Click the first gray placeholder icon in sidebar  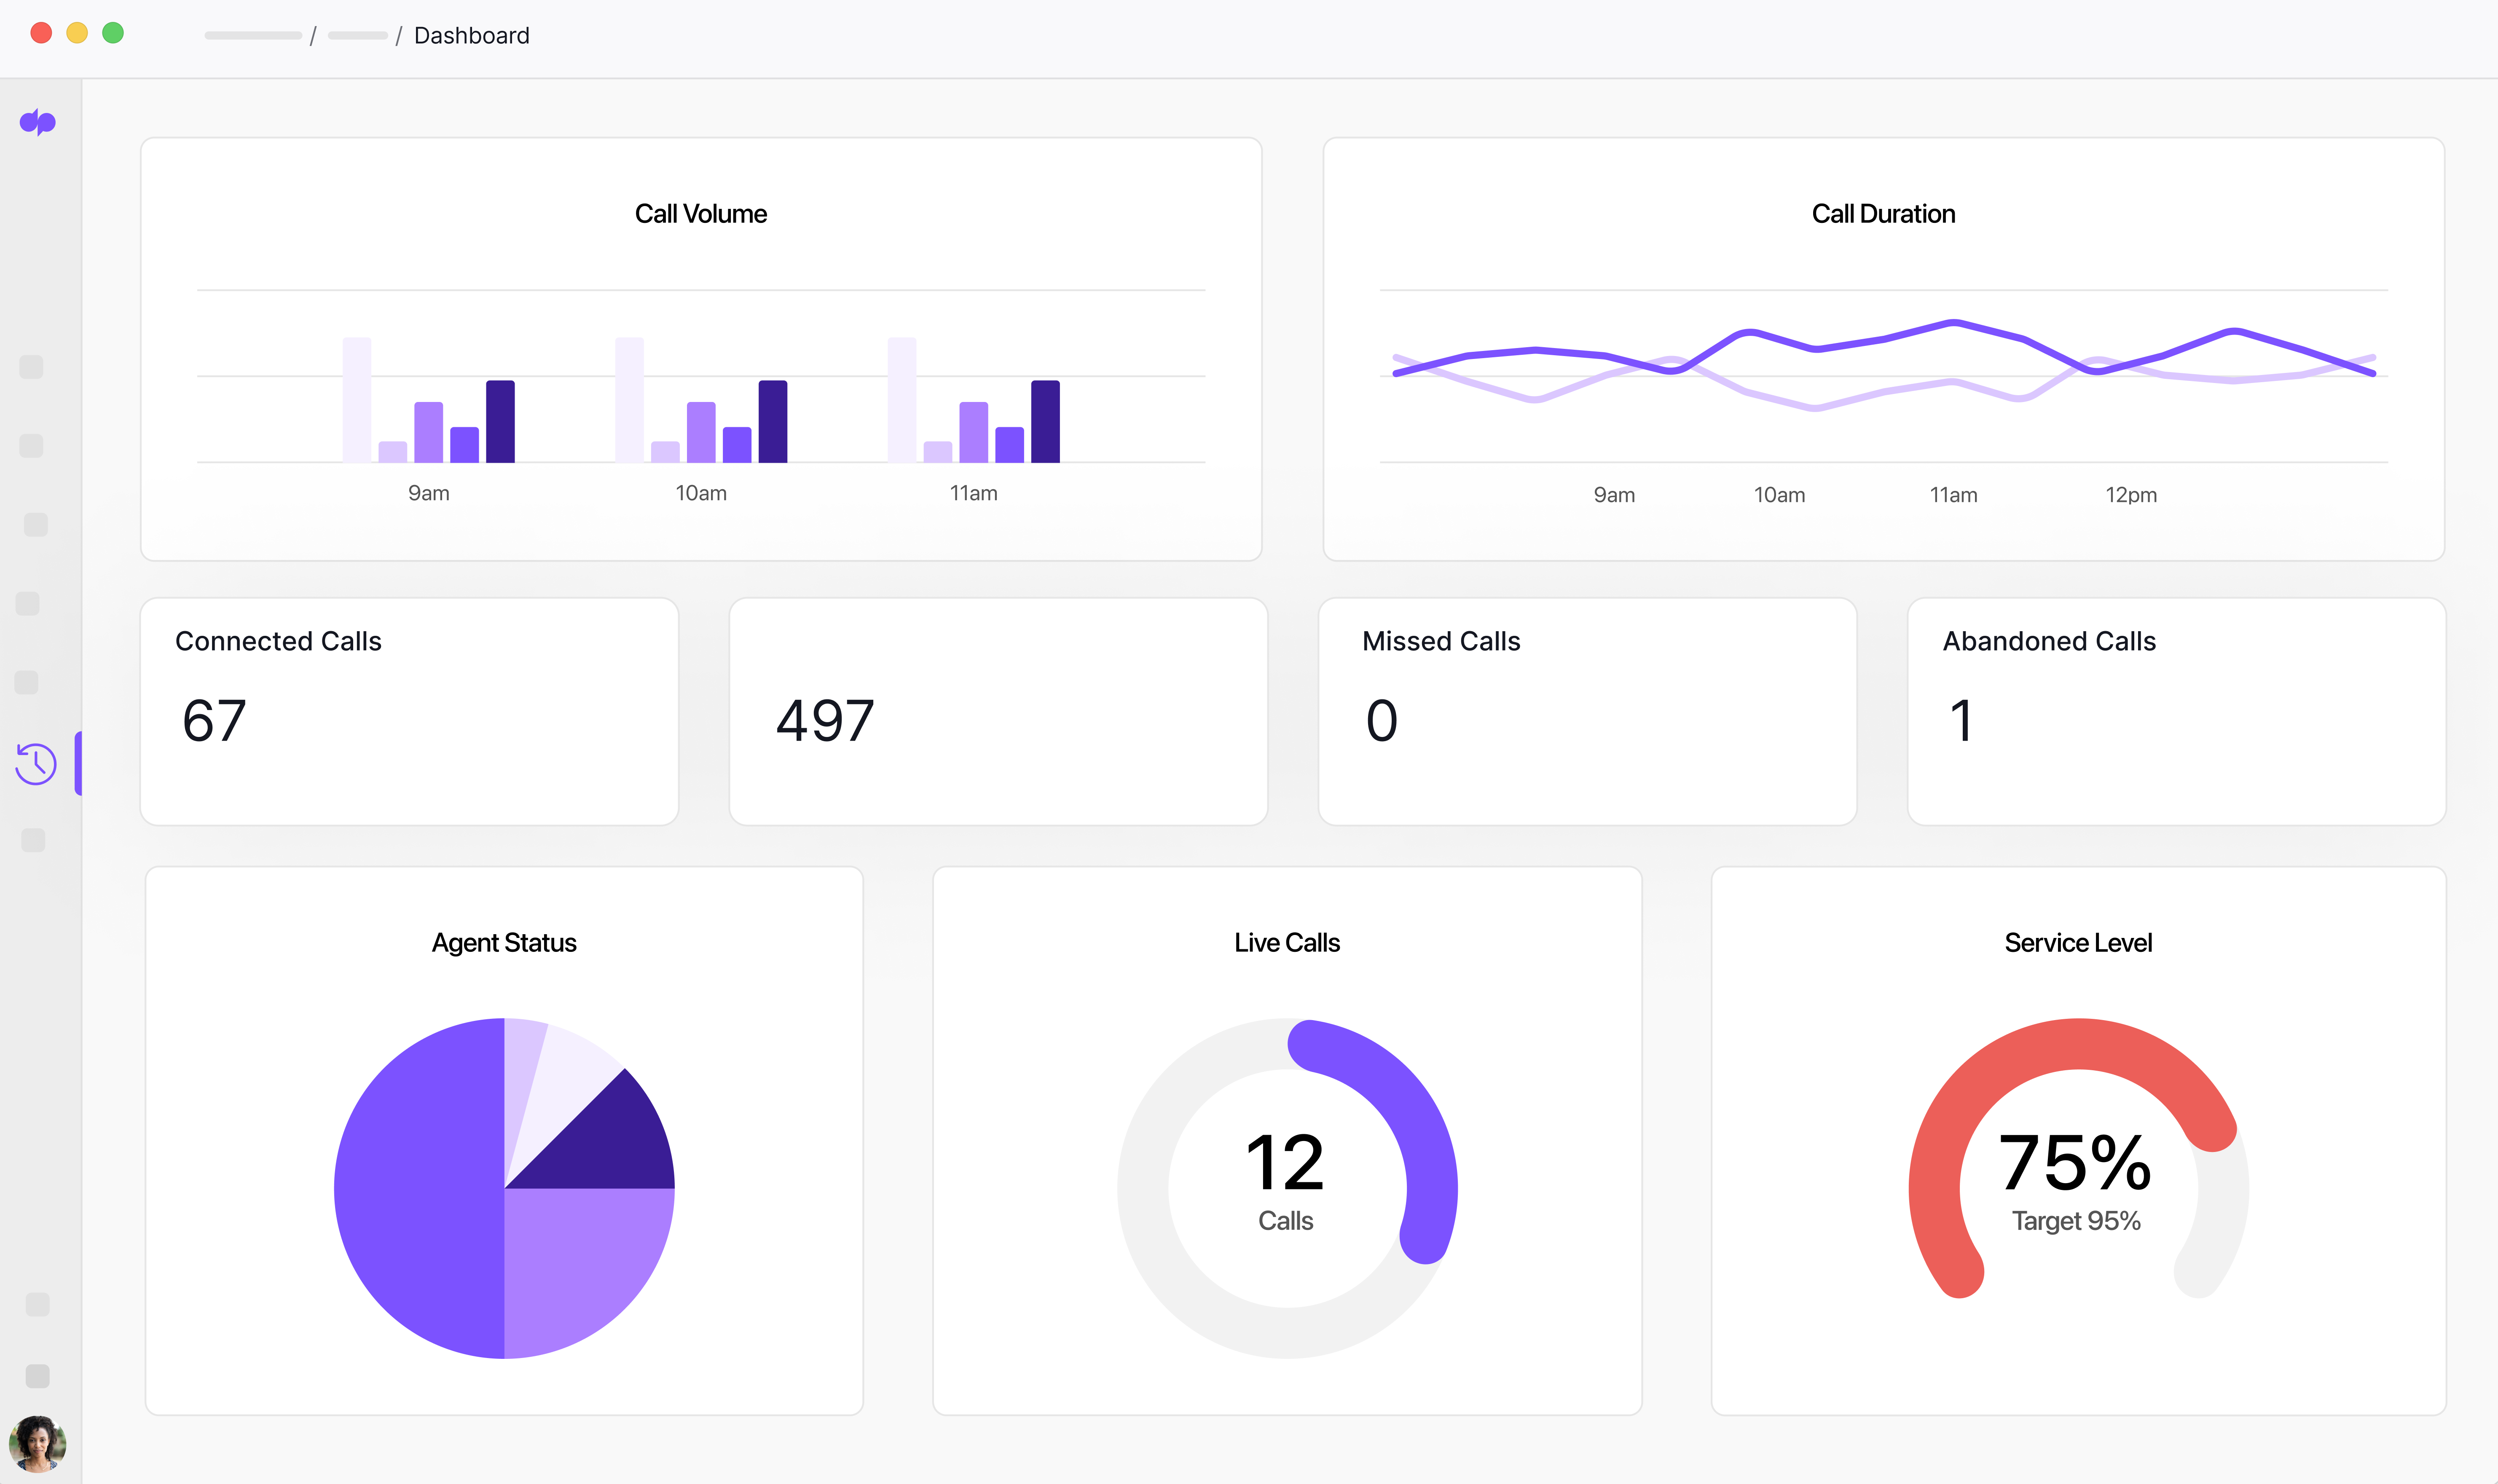(31, 367)
